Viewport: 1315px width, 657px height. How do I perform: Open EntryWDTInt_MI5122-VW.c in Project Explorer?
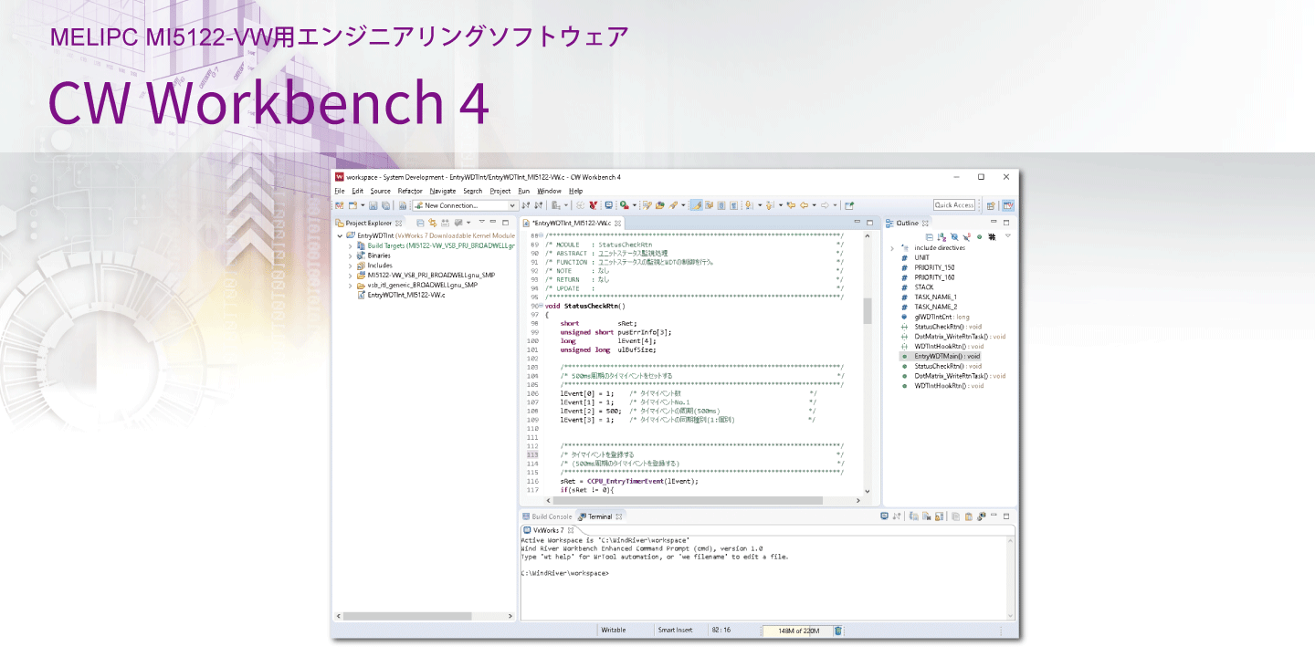pos(405,295)
